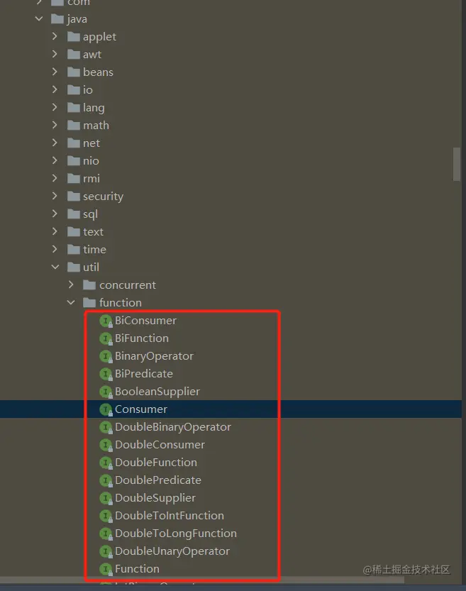Select the rmi package label
466x591 pixels.
click(x=91, y=179)
